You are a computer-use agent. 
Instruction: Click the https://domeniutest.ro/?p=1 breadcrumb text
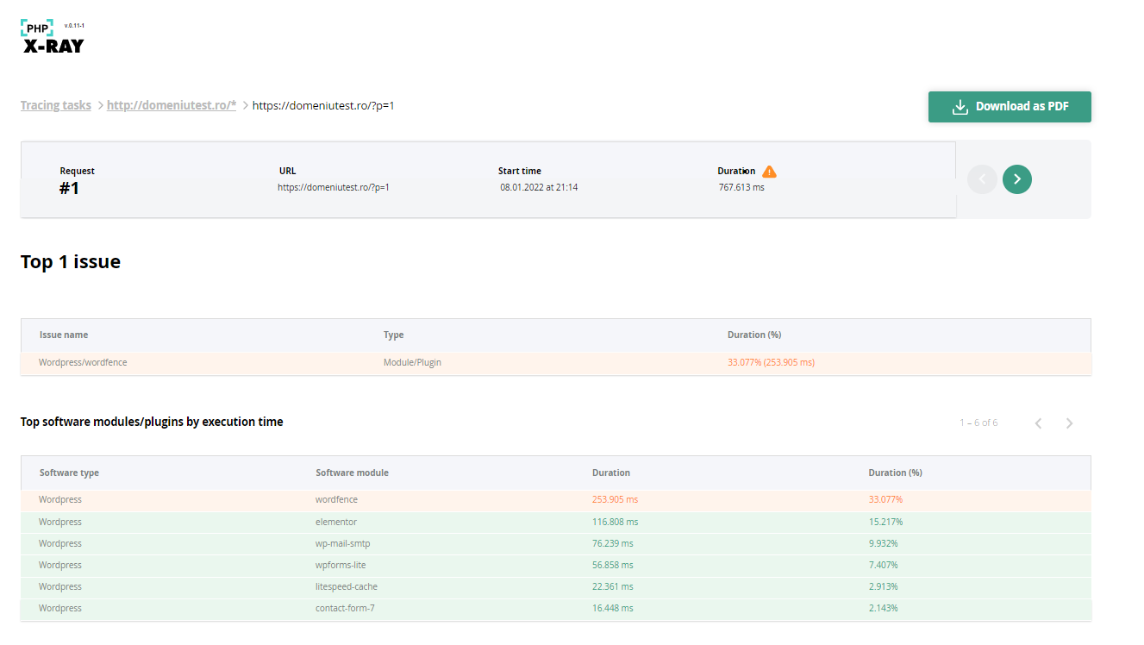[x=323, y=105]
